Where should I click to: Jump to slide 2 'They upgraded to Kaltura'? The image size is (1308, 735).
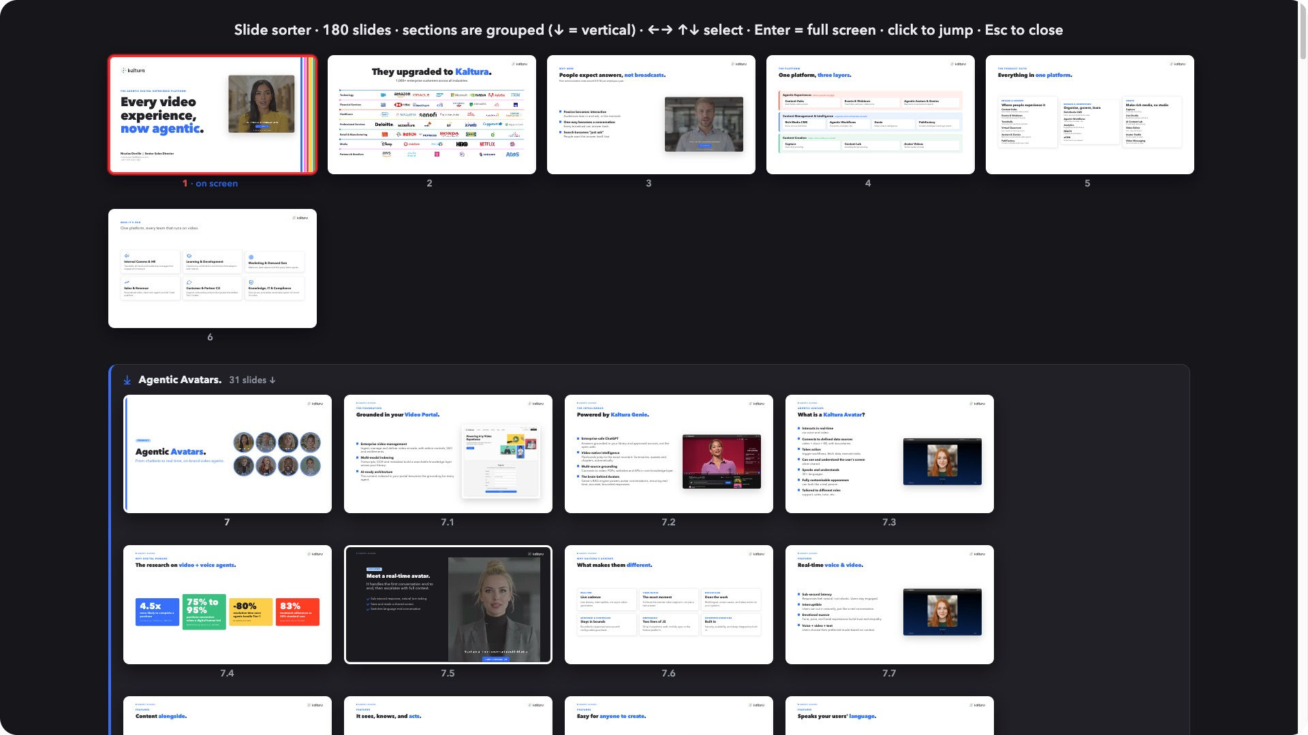pos(432,114)
